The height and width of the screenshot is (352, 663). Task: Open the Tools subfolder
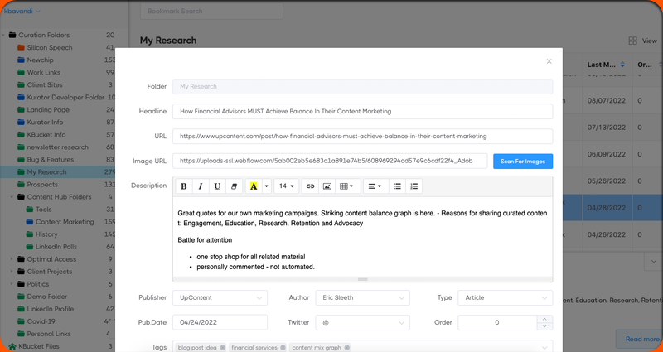(x=44, y=210)
